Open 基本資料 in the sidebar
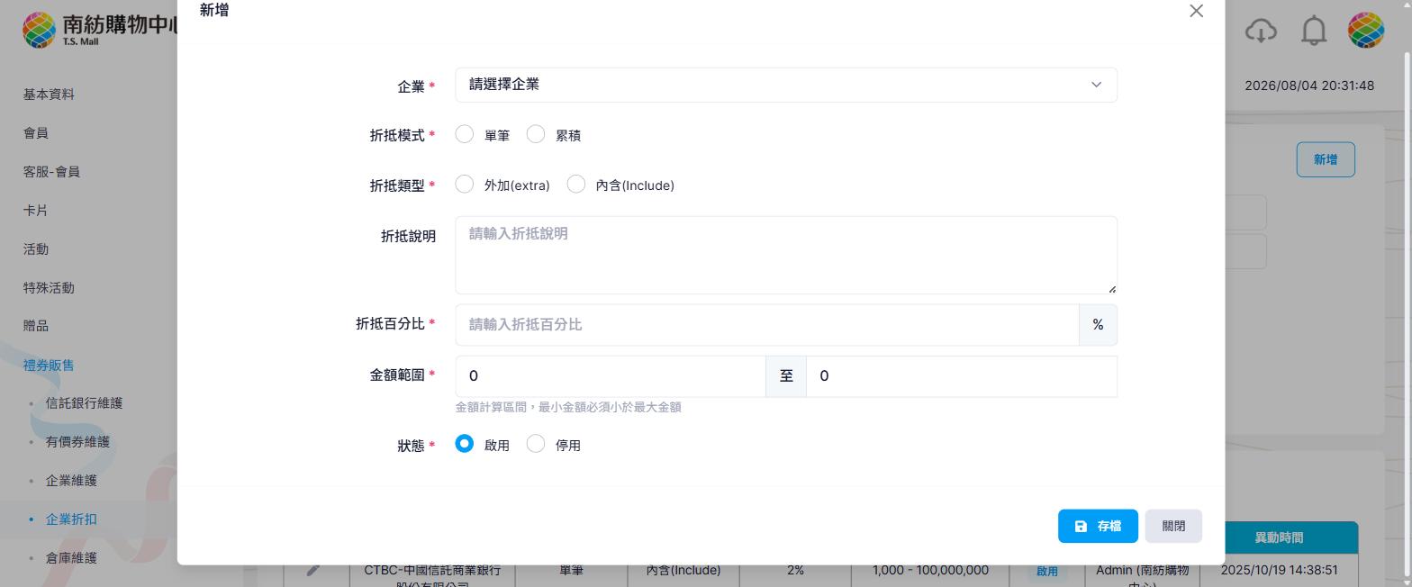Viewport: 1412px width, 587px height. (49, 95)
